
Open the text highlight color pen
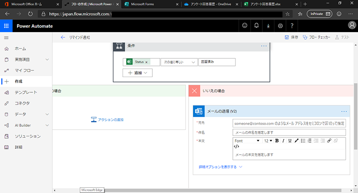(x=296, y=141)
